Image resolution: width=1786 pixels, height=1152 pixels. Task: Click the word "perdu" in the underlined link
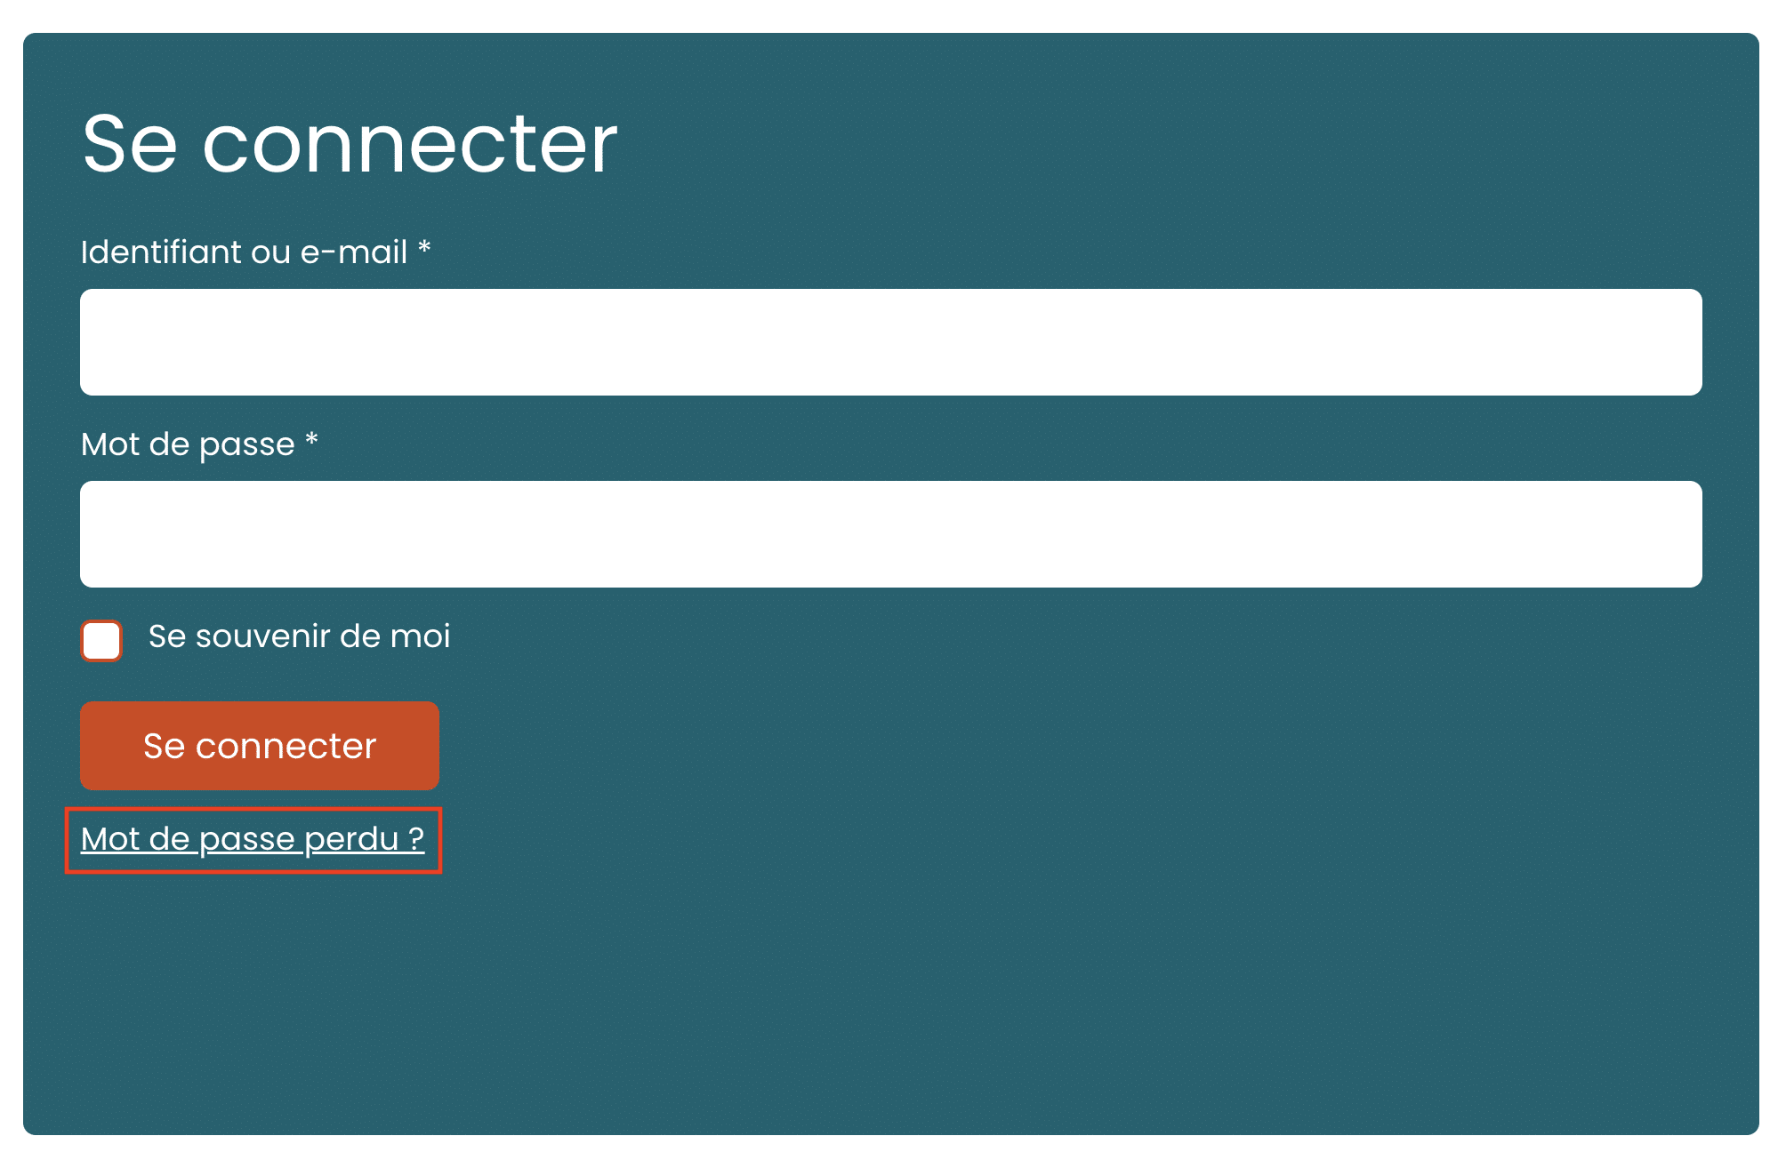click(351, 839)
